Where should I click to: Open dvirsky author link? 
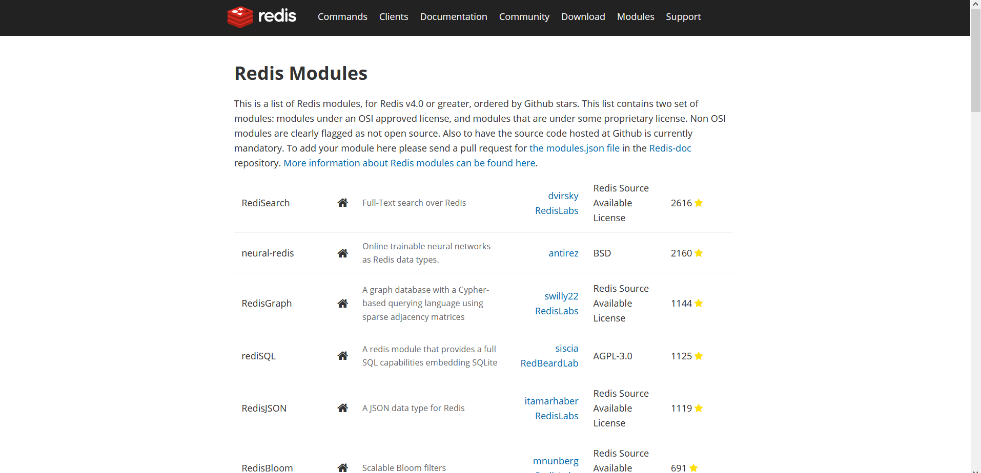[563, 196]
